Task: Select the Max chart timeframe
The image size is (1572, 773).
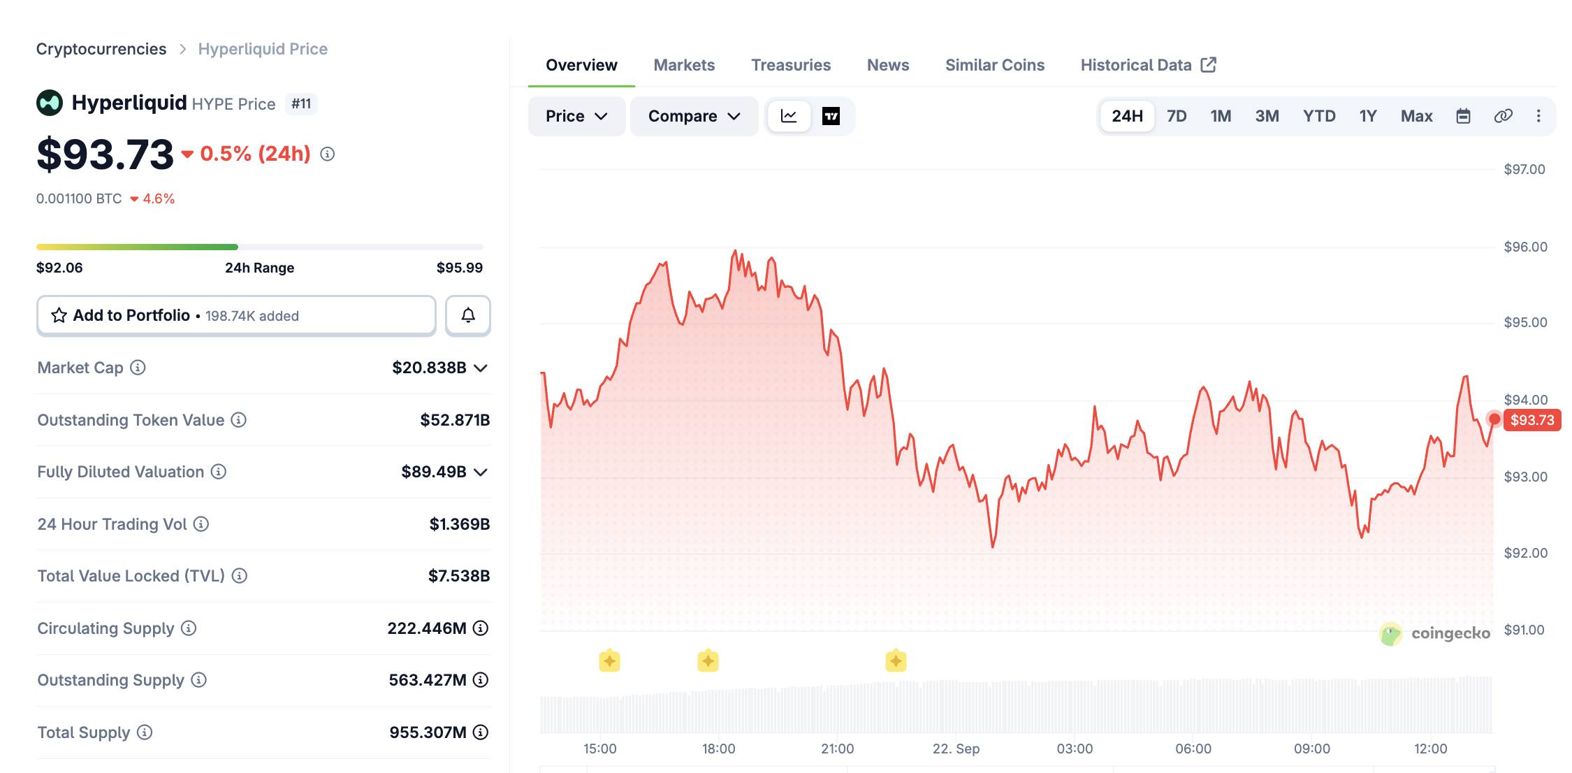Action: (x=1416, y=116)
